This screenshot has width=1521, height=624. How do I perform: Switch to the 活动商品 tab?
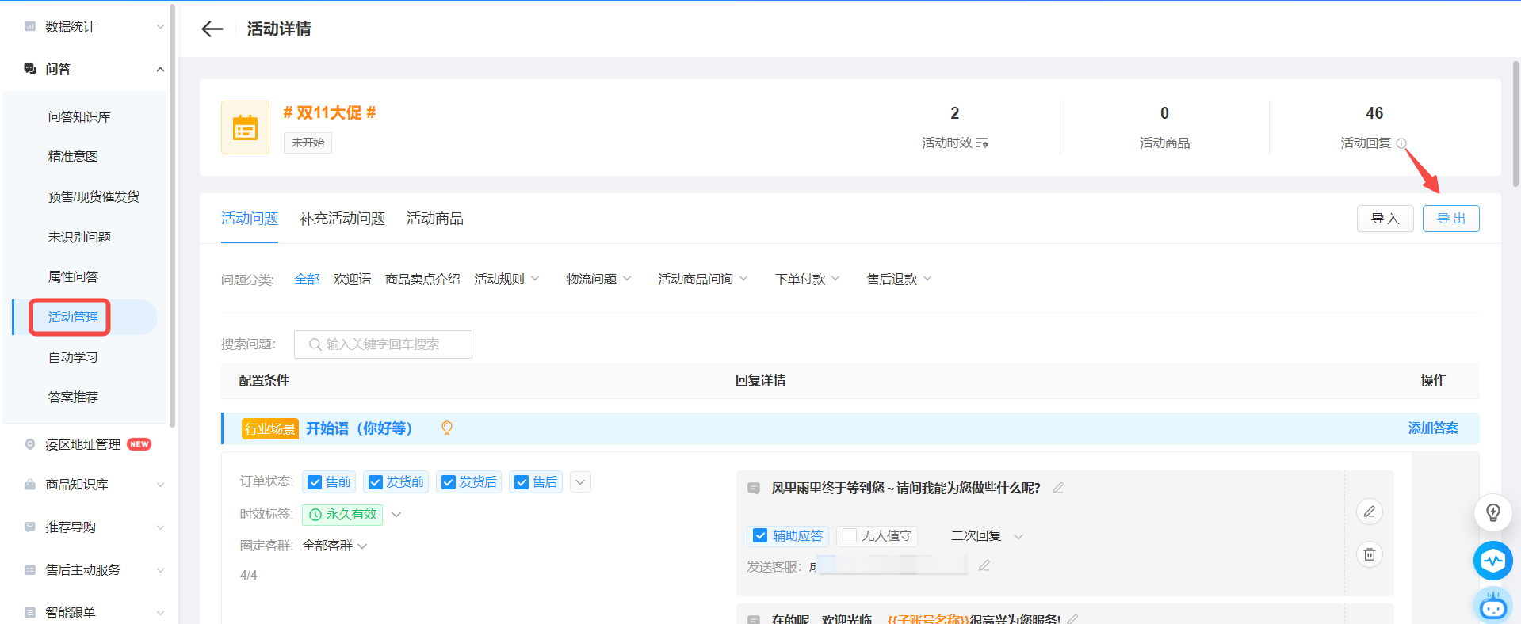(x=435, y=219)
